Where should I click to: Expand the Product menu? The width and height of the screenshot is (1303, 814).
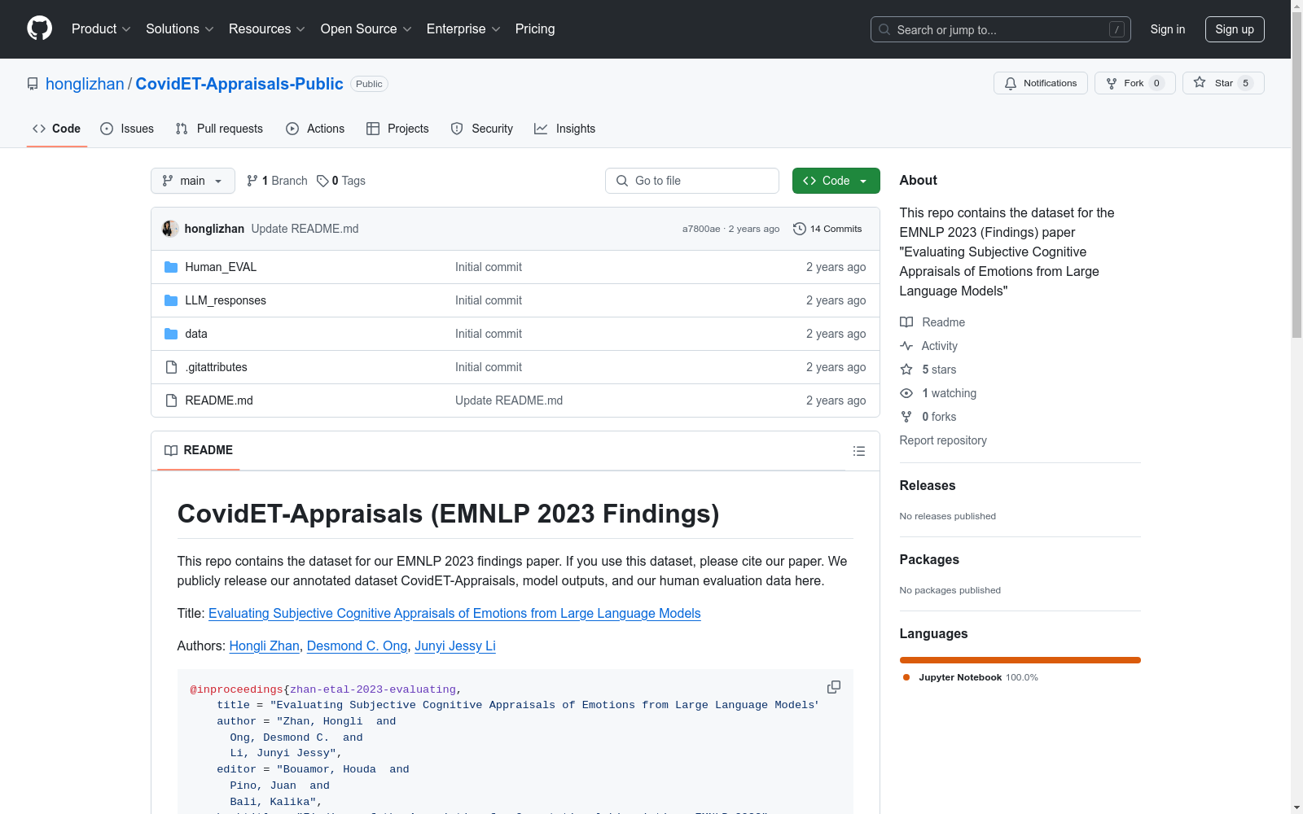[x=101, y=29]
